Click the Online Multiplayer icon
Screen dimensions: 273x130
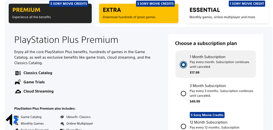click(x=62, y=124)
